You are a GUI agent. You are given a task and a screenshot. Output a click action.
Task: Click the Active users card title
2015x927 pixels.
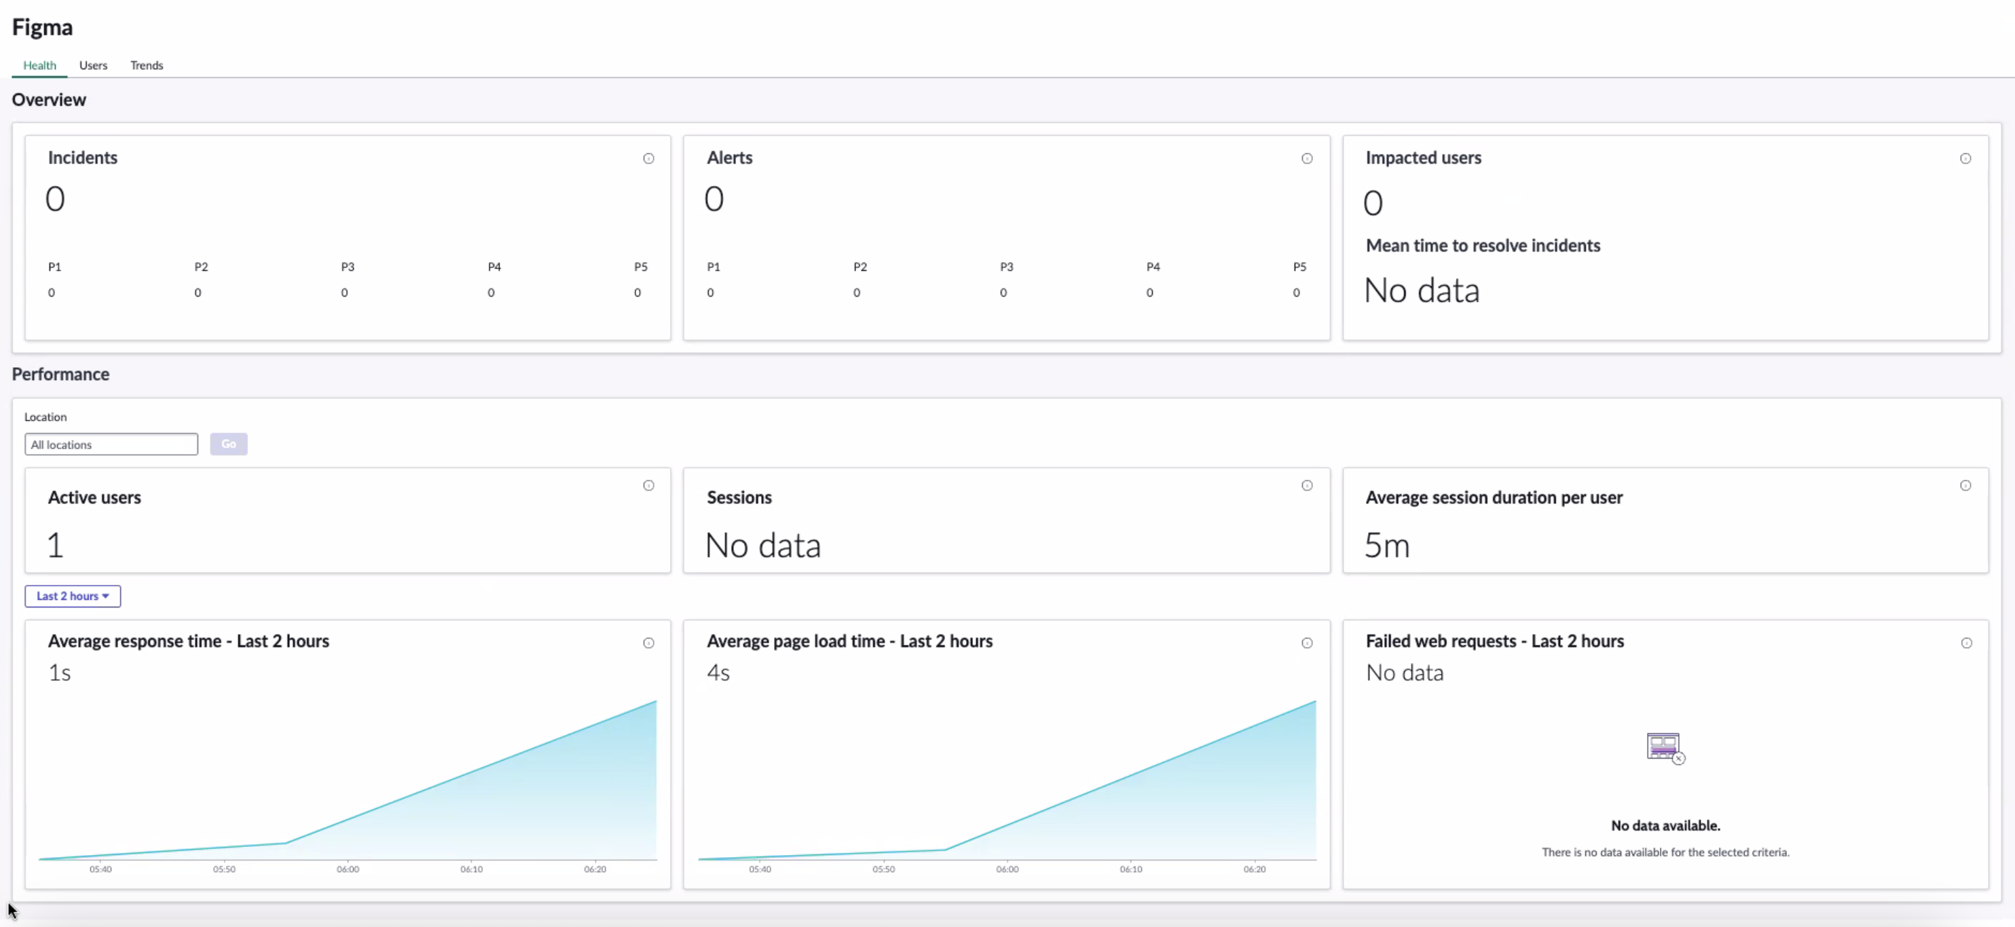[94, 498]
